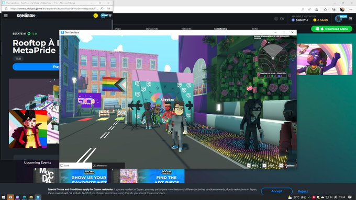The width and height of the screenshot is (356, 200).
Task: Click the 0 SAND balance
Action: click(320, 20)
